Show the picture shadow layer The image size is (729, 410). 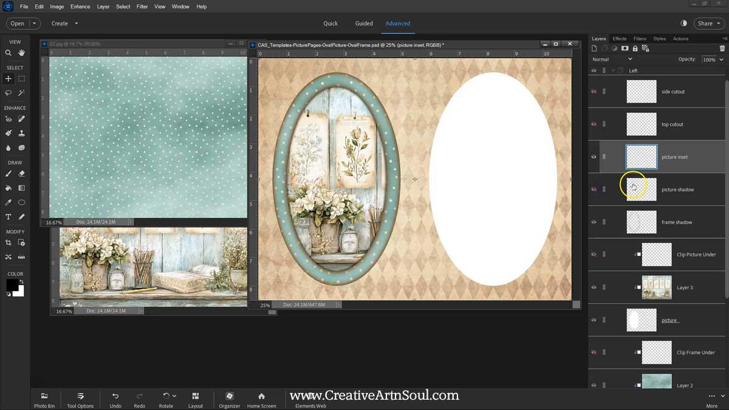(x=594, y=190)
